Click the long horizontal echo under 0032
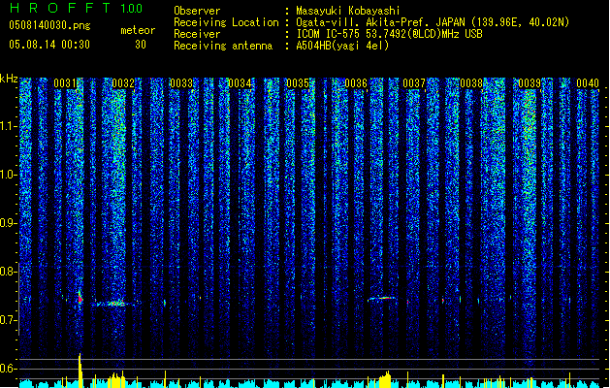610x388 pixels. [114, 304]
